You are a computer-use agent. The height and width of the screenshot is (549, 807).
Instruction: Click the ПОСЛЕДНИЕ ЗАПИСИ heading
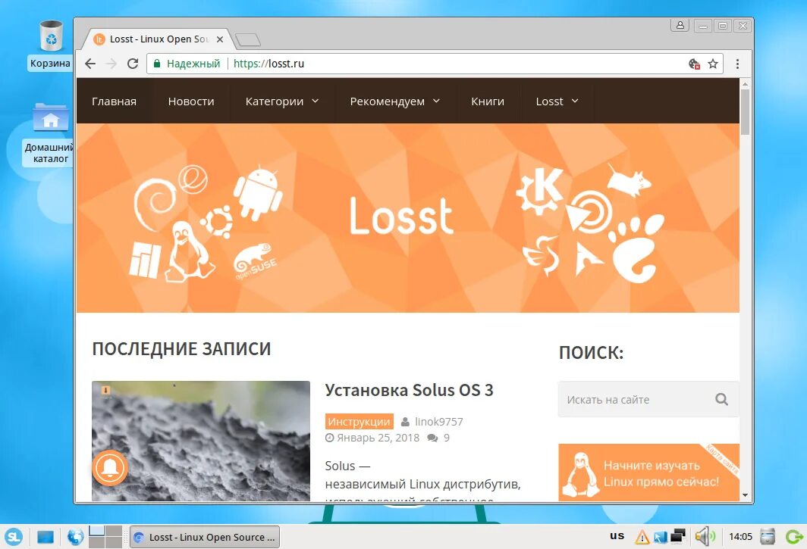click(x=181, y=349)
